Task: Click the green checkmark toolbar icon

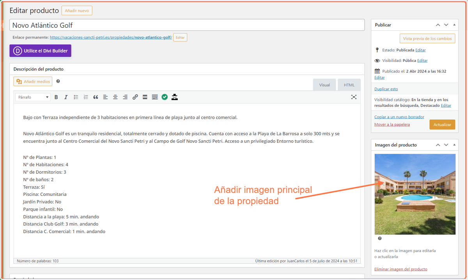Action: (x=165, y=97)
